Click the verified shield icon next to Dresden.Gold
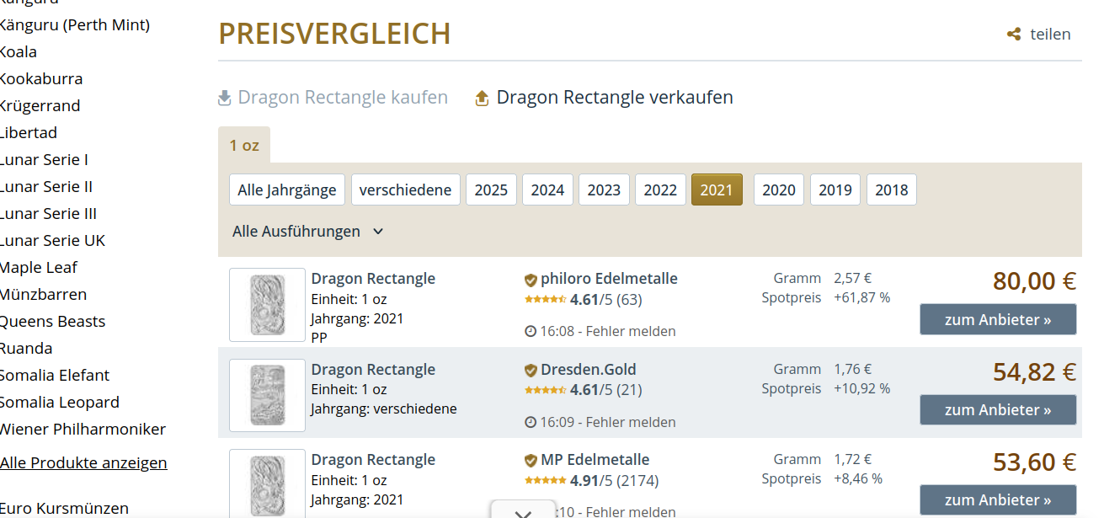This screenshot has height=518, width=1104. coord(531,370)
